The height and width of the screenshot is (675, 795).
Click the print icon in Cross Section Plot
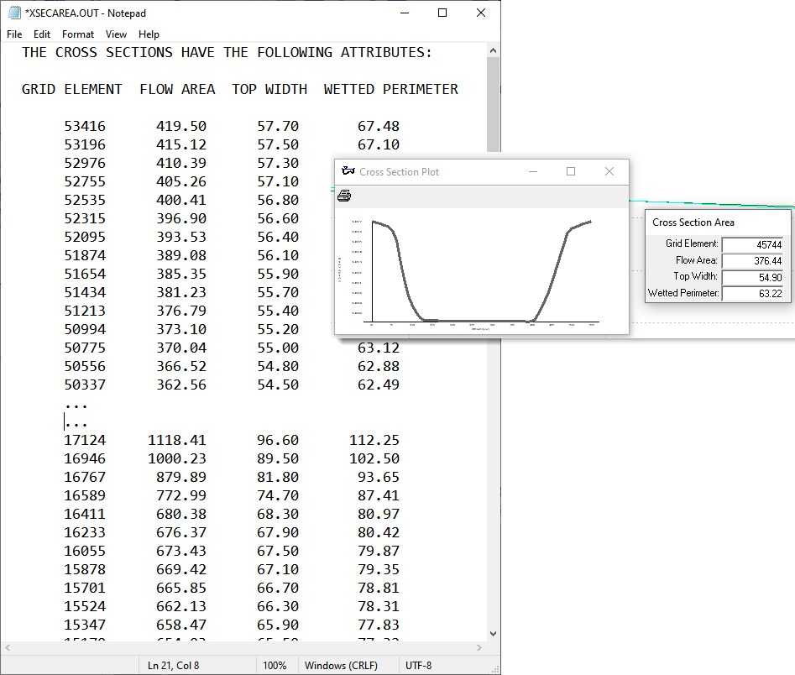pyautogui.click(x=344, y=196)
